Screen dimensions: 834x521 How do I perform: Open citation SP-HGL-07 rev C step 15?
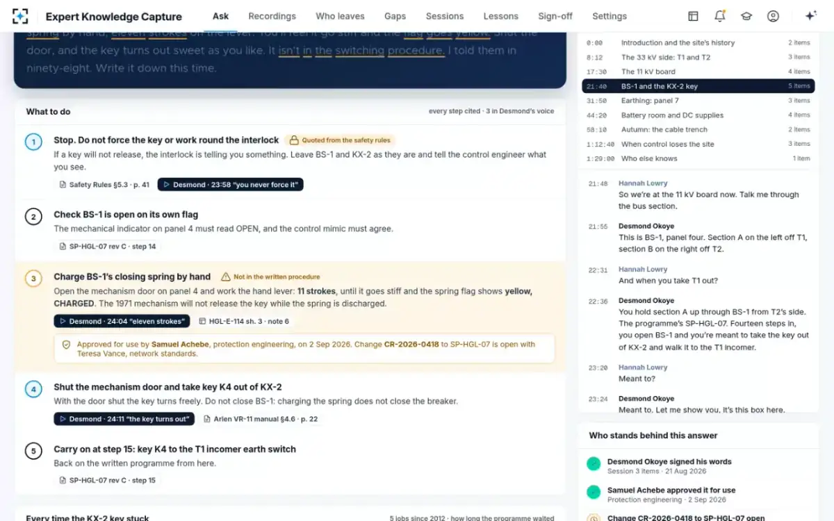pos(108,480)
